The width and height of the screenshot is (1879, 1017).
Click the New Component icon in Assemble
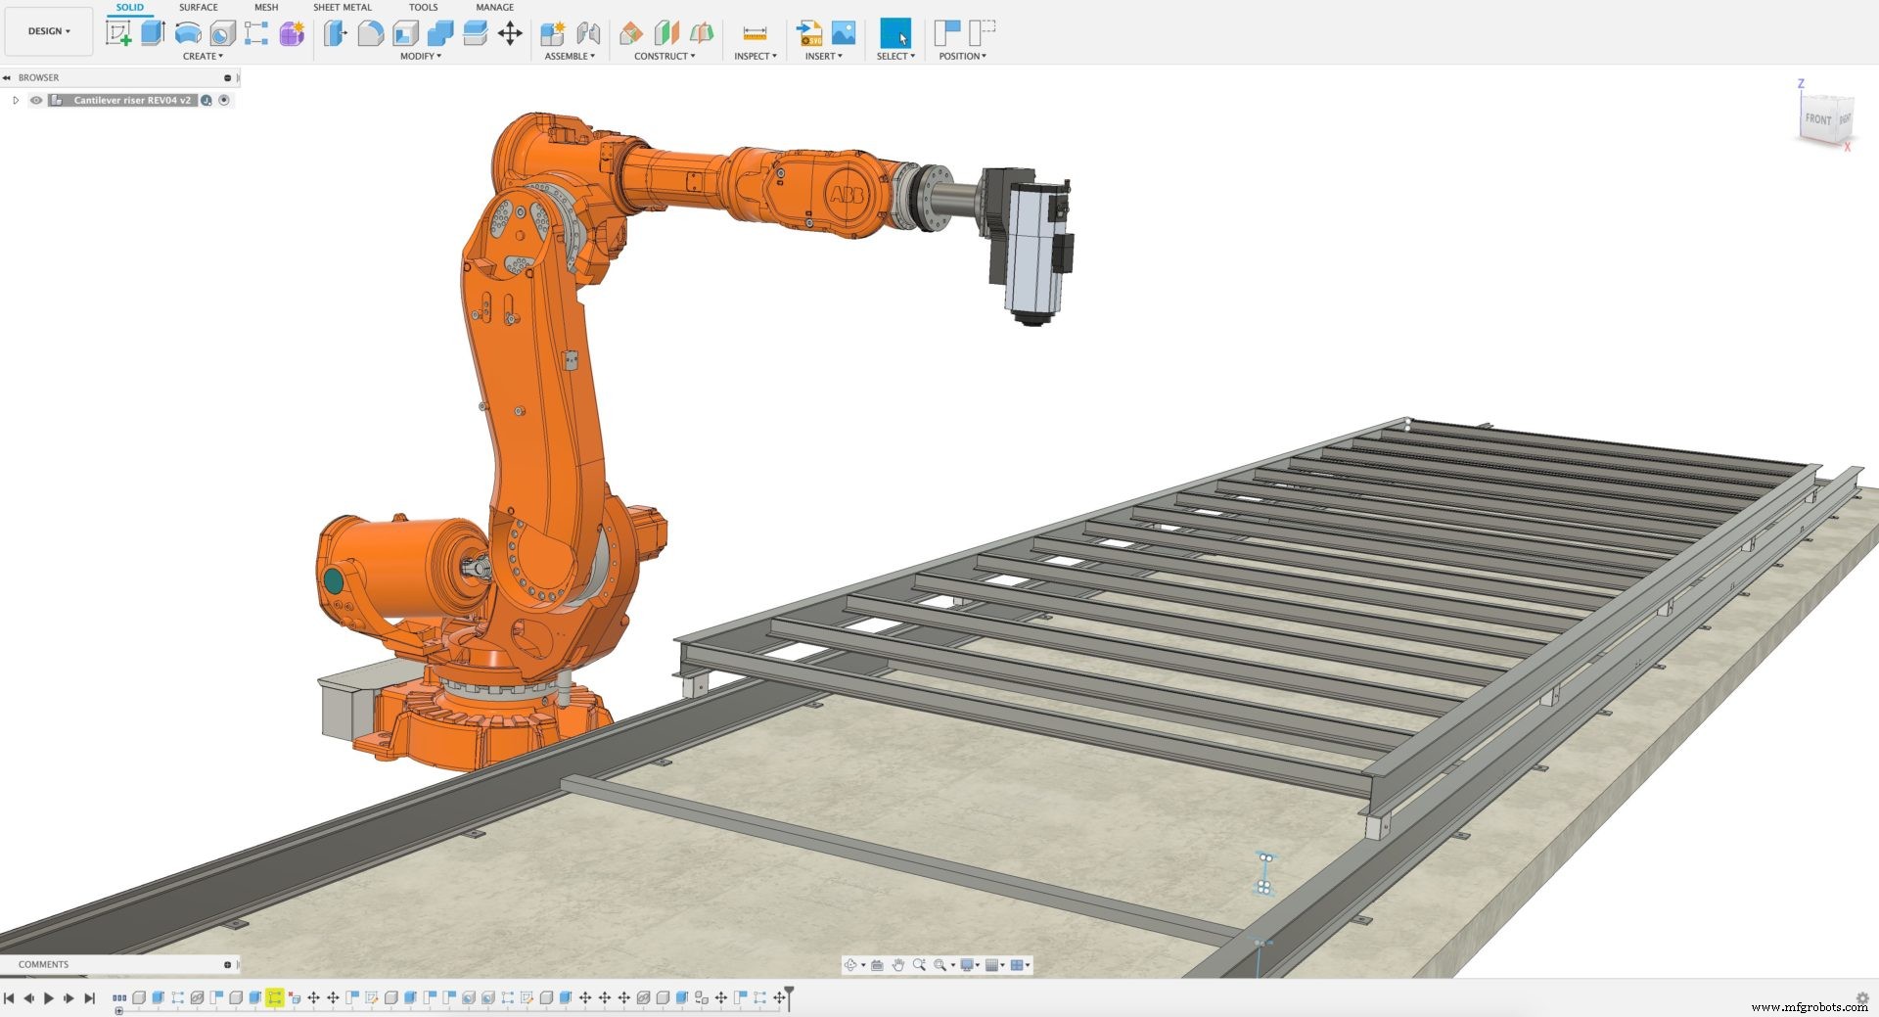552,33
